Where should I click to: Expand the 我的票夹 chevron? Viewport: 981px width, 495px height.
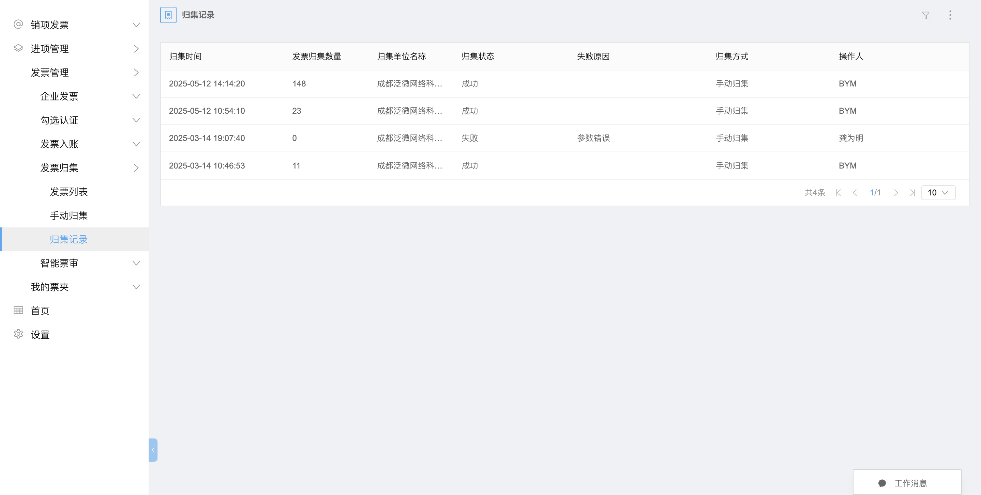(x=136, y=287)
